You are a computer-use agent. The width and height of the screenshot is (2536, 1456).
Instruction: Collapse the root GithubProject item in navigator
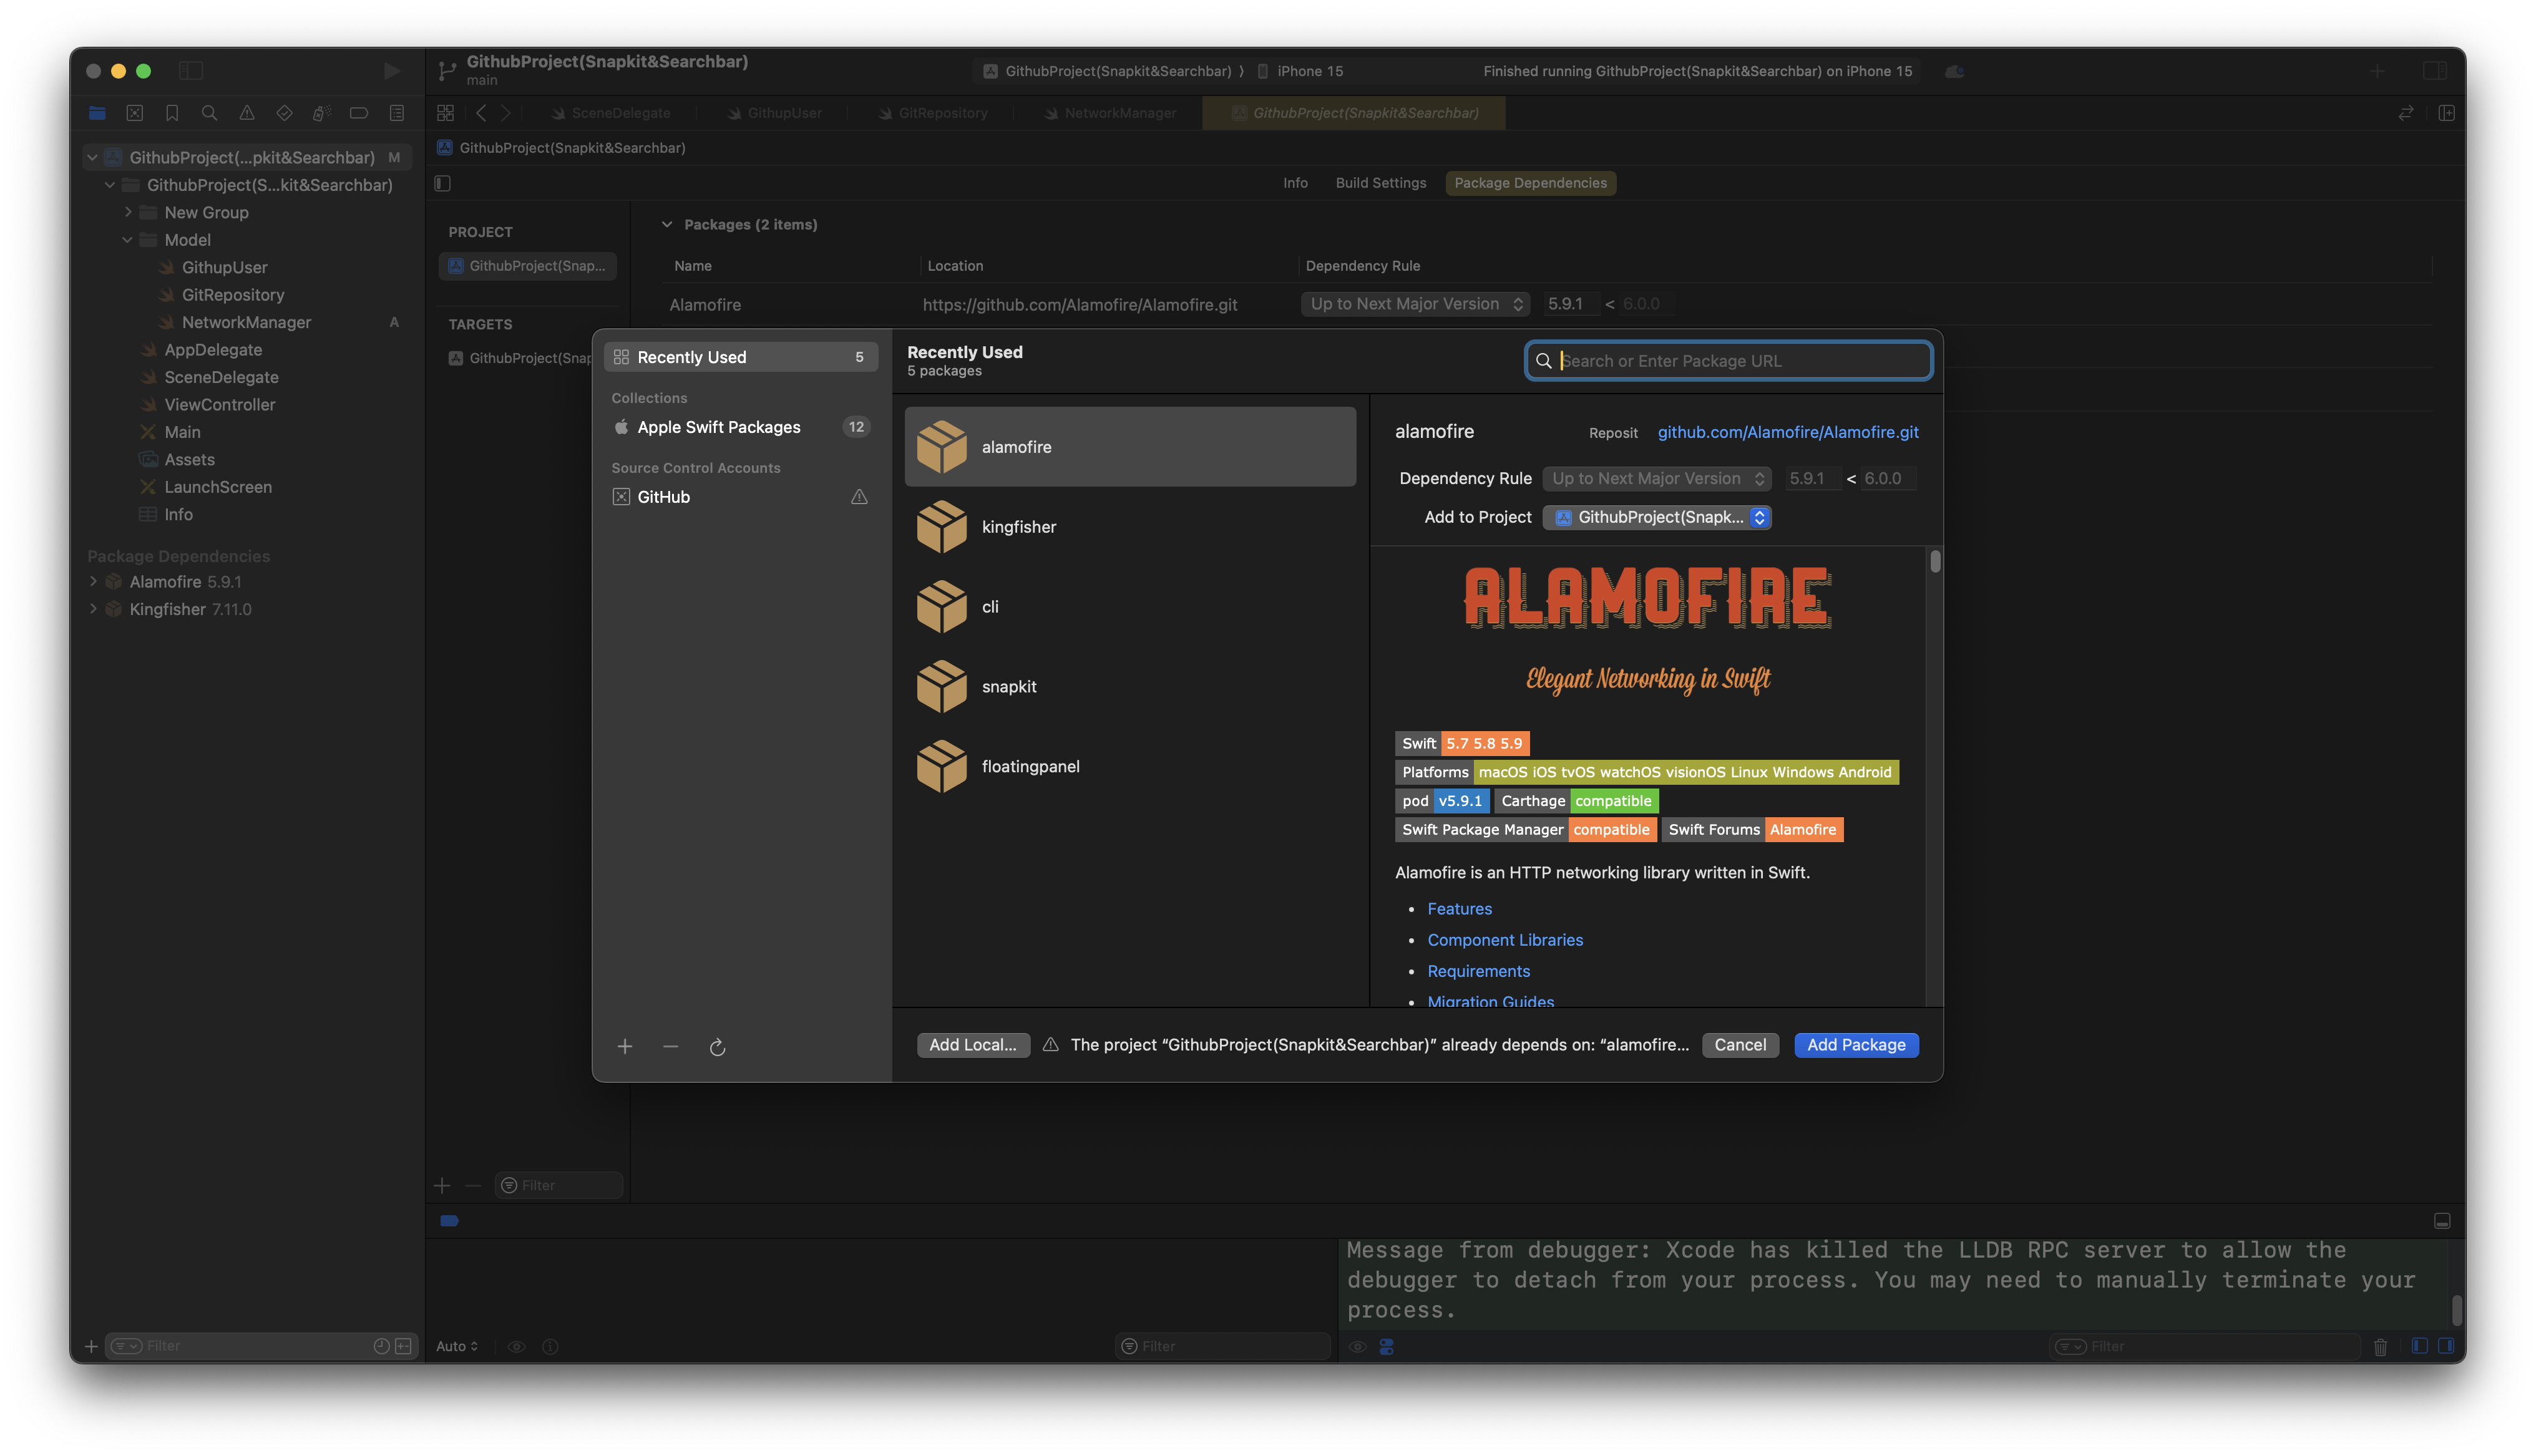(x=92, y=158)
